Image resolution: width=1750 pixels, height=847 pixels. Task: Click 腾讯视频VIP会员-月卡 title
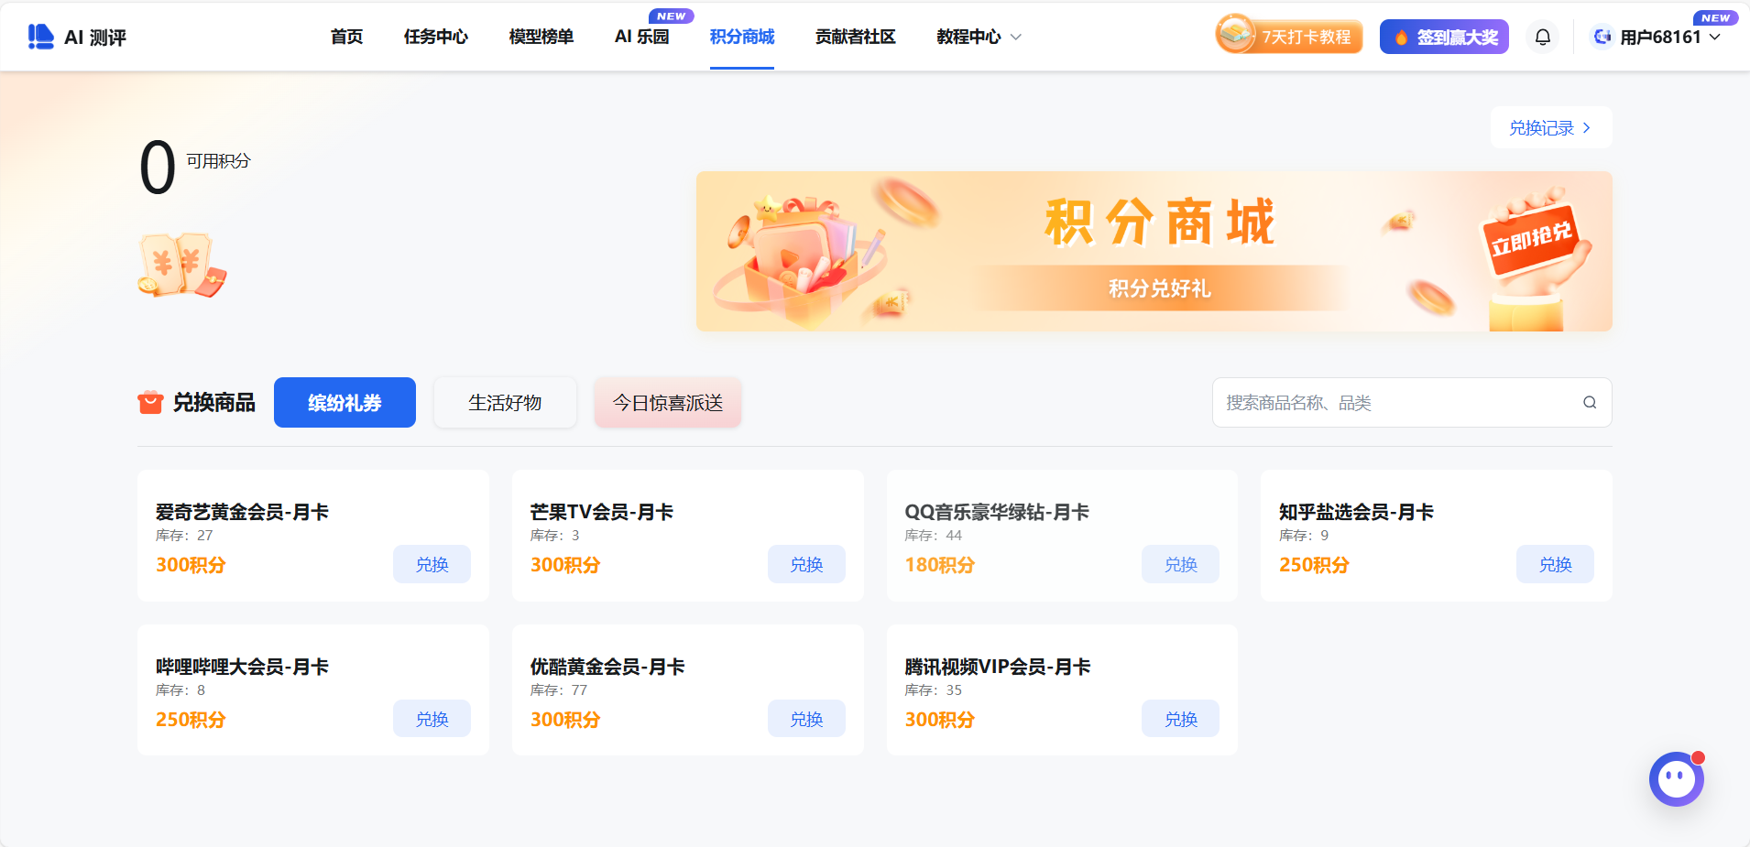(x=998, y=667)
